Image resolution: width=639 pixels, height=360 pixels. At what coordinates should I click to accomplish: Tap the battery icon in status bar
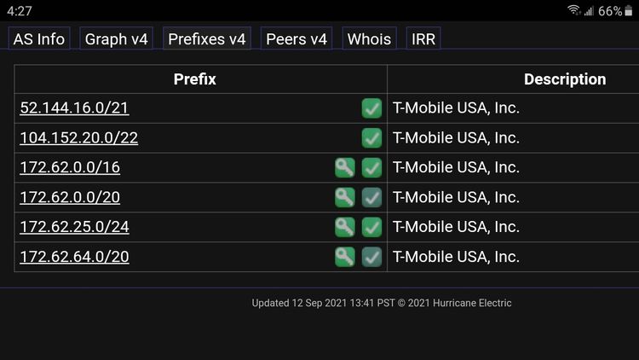point(629,10)
